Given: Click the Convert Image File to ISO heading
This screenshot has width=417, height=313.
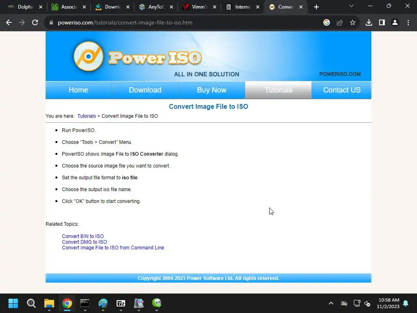Looking at the screenshot, I should (x=208, y=106).
